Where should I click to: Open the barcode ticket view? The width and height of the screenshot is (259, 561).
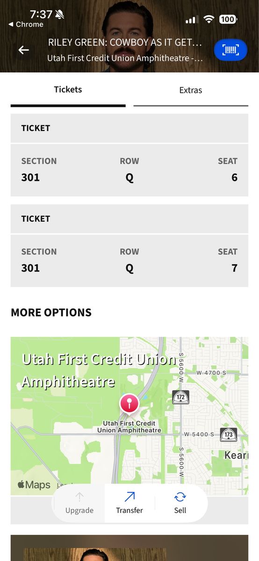(x=230, y=50)
